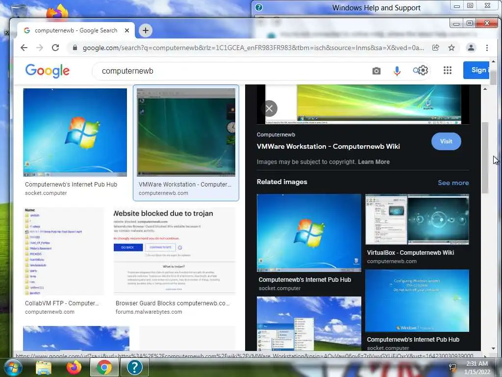Click the network tray icon
This screenshot has width=502, height=377.
point(452,367)
